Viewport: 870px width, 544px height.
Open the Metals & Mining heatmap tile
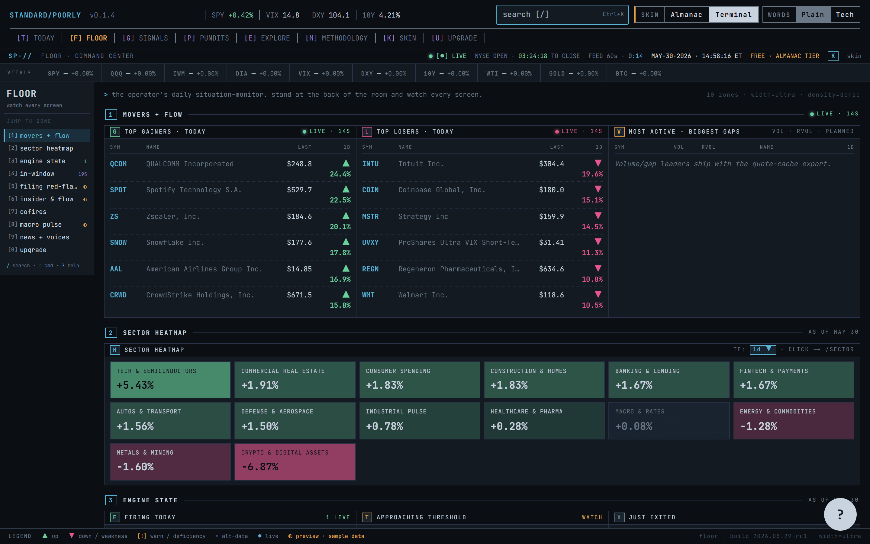pyautogui.click(x=170, y=461)
